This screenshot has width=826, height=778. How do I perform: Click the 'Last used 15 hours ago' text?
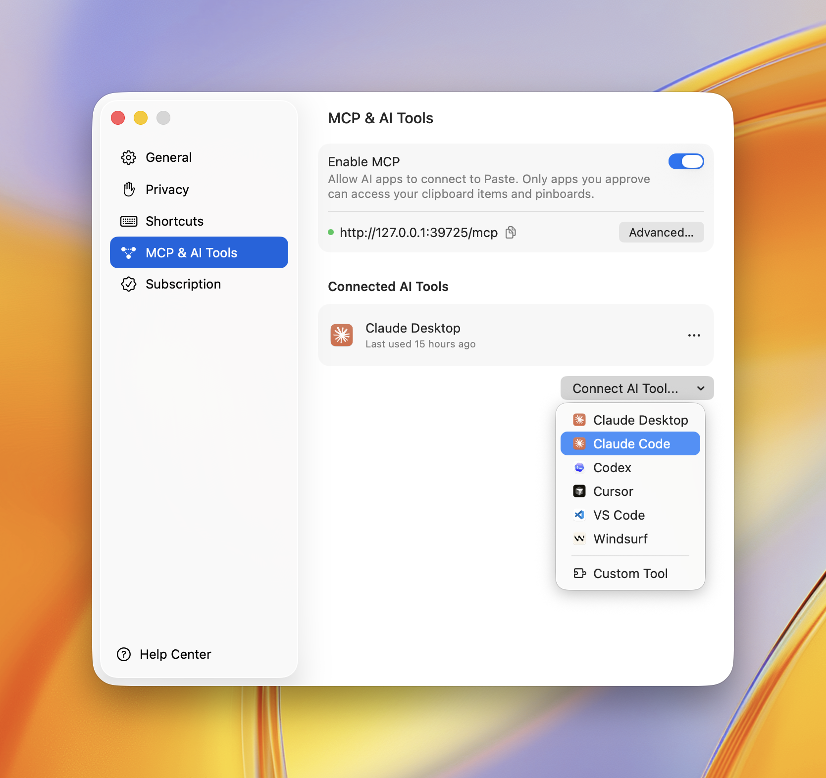coord(420,344)
